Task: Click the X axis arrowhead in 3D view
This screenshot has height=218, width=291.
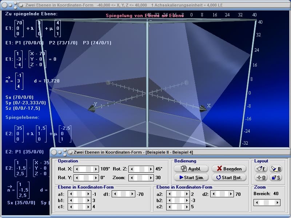Action: coord(203,108)
